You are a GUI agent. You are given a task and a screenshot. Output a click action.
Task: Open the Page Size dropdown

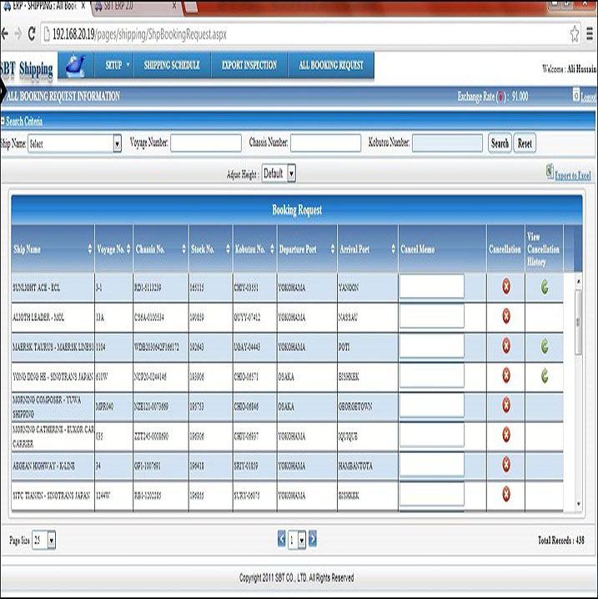[51, 540]
